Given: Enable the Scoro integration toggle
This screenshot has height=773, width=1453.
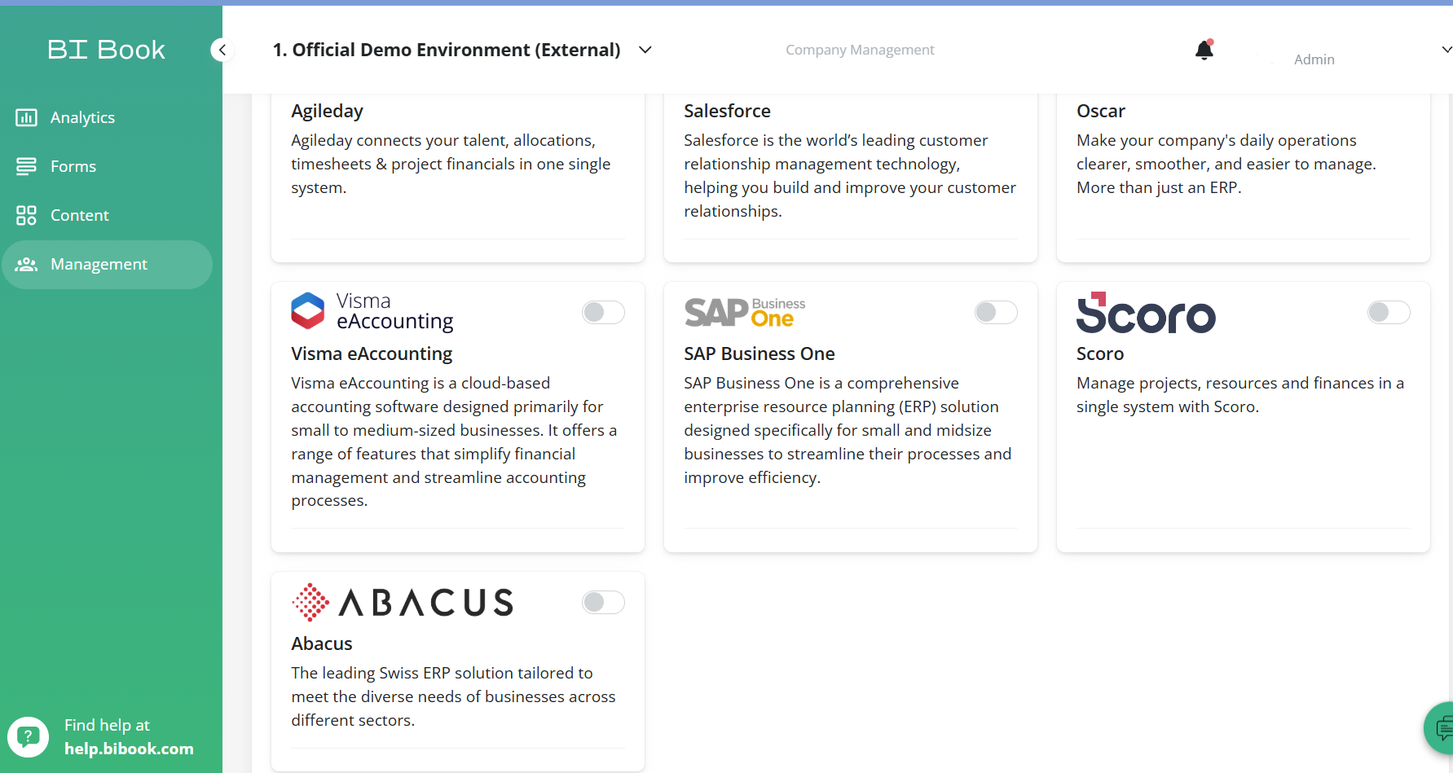Looking at the screenshot, I should [x=1389, y=312].
